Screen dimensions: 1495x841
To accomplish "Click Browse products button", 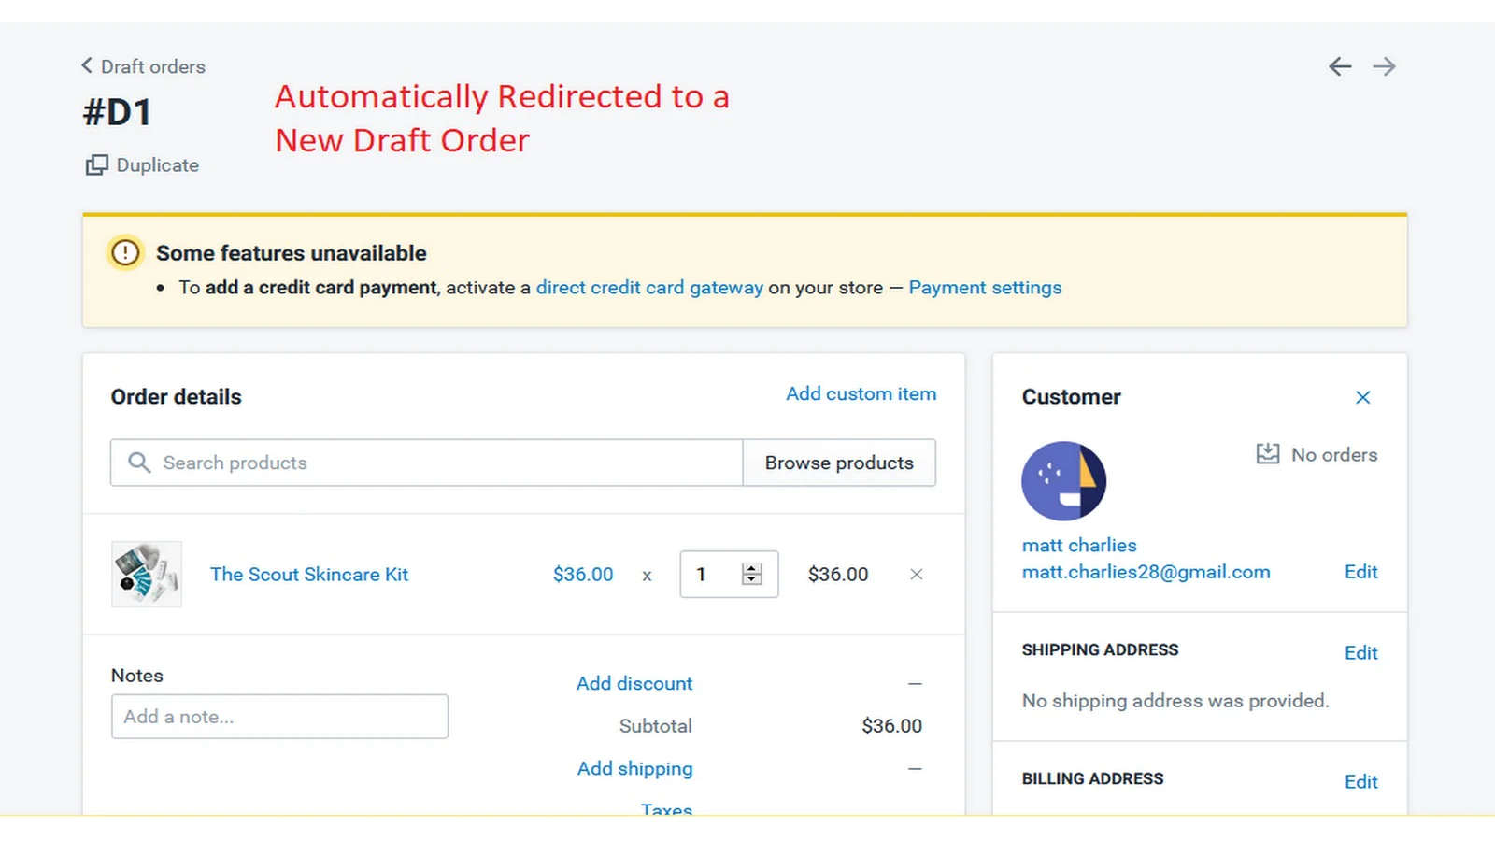I will pyautogui.click(x=839, y=463).
